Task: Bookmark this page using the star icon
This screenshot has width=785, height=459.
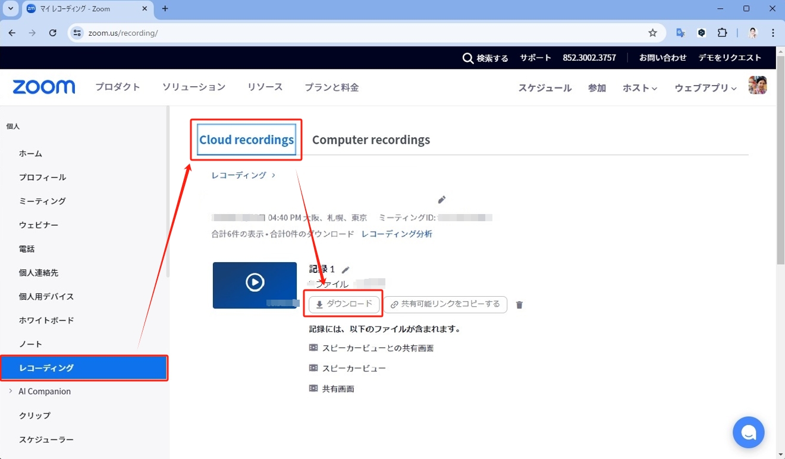Action: [x=652, y=33]
